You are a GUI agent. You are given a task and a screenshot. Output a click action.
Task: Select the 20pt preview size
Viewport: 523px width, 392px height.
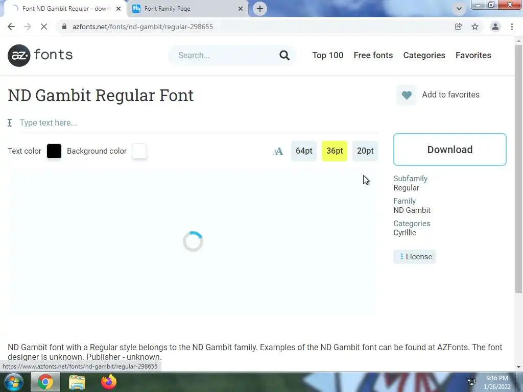coord(365,151)
